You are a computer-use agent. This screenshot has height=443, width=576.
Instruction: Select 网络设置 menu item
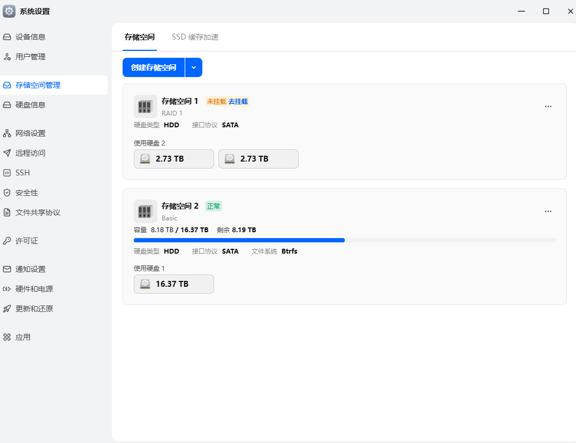click(54, 133)
